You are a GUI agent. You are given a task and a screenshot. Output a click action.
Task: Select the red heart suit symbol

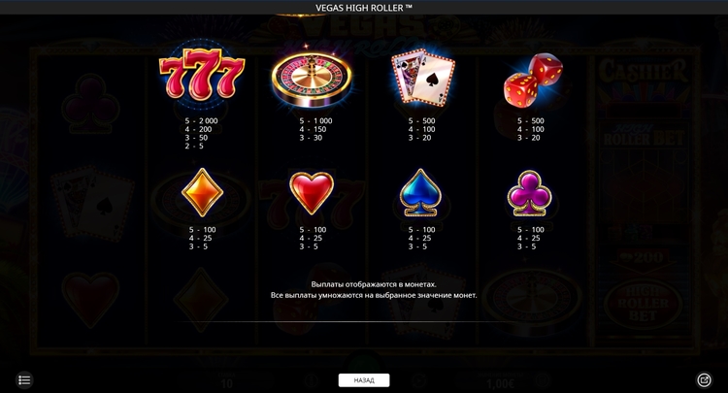click(312, 193)
